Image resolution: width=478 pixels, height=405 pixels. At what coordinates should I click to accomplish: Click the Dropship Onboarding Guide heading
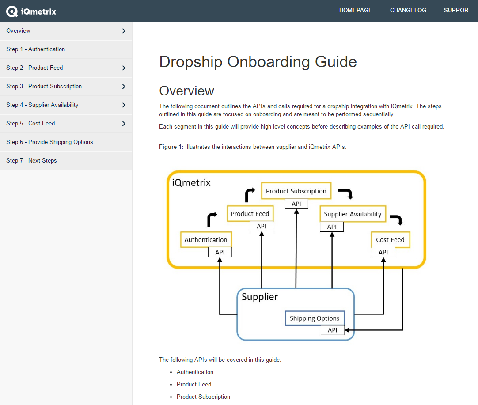258,62
